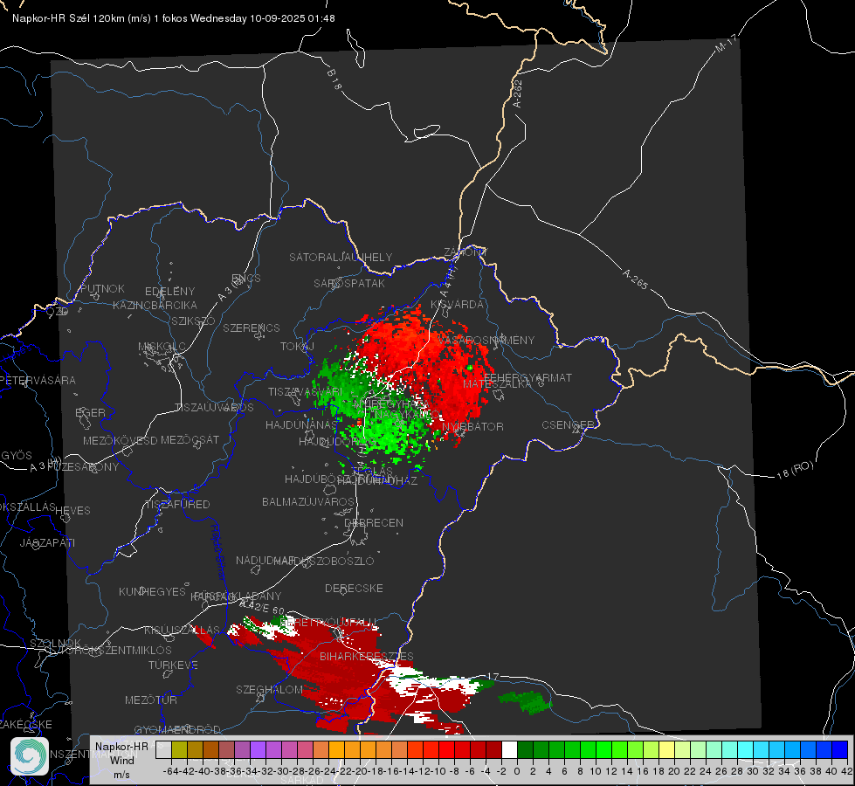
Task: Click the MISKOLC city label
Action: pyautogui.click(x=162, y=347)
